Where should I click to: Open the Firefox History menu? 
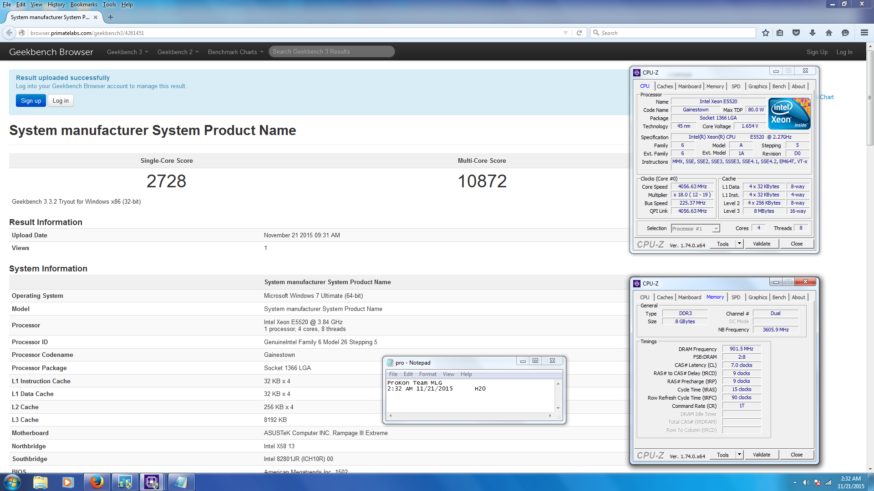(56, 5)
